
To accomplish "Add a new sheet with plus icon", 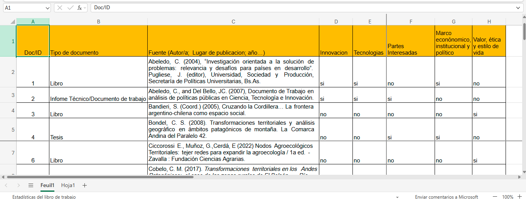I will (85, 186).
